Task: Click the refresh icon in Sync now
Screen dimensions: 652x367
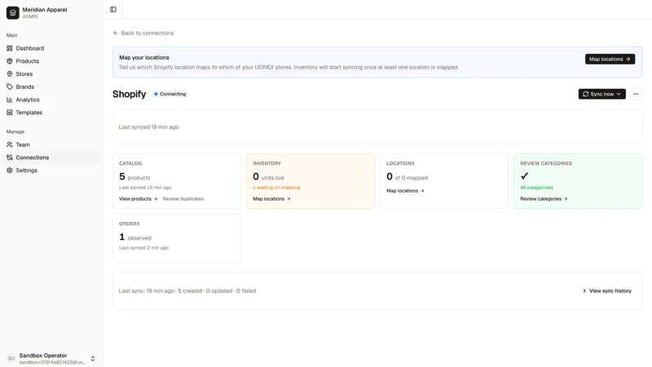Action: pos(585,94)
